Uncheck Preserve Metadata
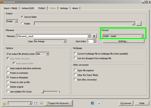 pos(8,77)
